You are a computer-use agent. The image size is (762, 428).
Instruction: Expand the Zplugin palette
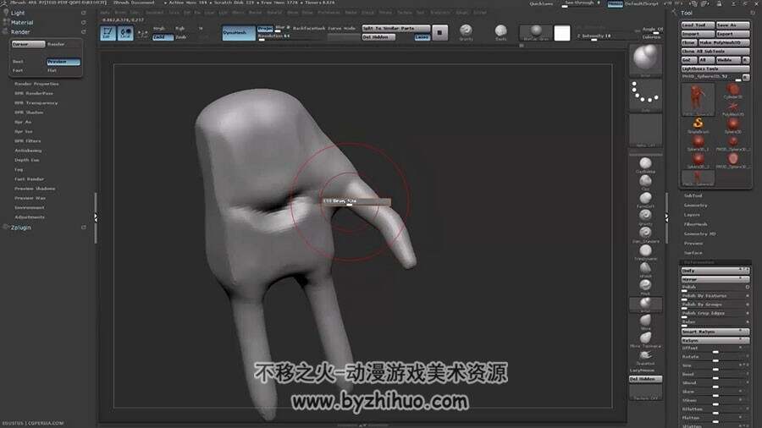click(x=21, y=227)
